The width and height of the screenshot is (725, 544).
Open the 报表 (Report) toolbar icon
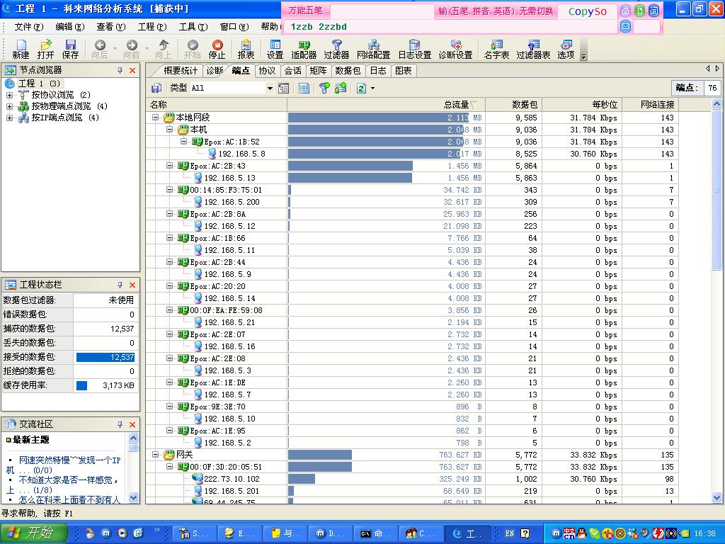(246, 49)
